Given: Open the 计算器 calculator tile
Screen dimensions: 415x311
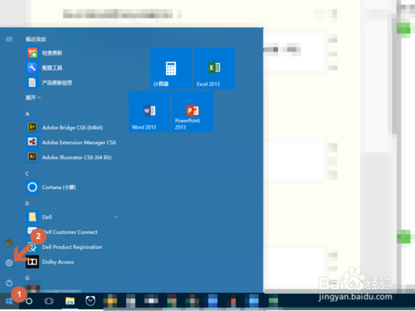Looking at the screenshot, I should click(171, 68).
